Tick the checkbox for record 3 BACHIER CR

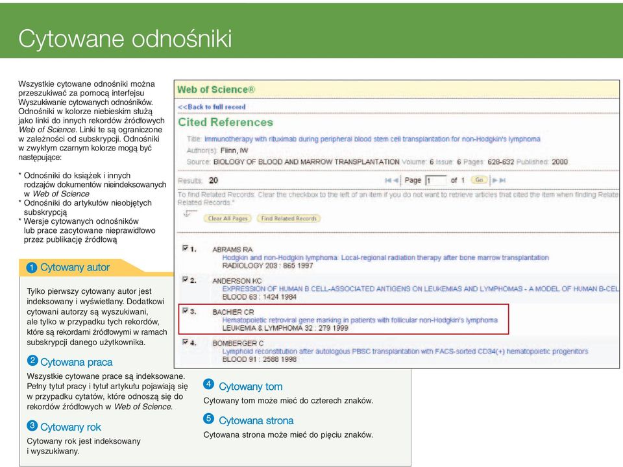[x=185, y=311]
